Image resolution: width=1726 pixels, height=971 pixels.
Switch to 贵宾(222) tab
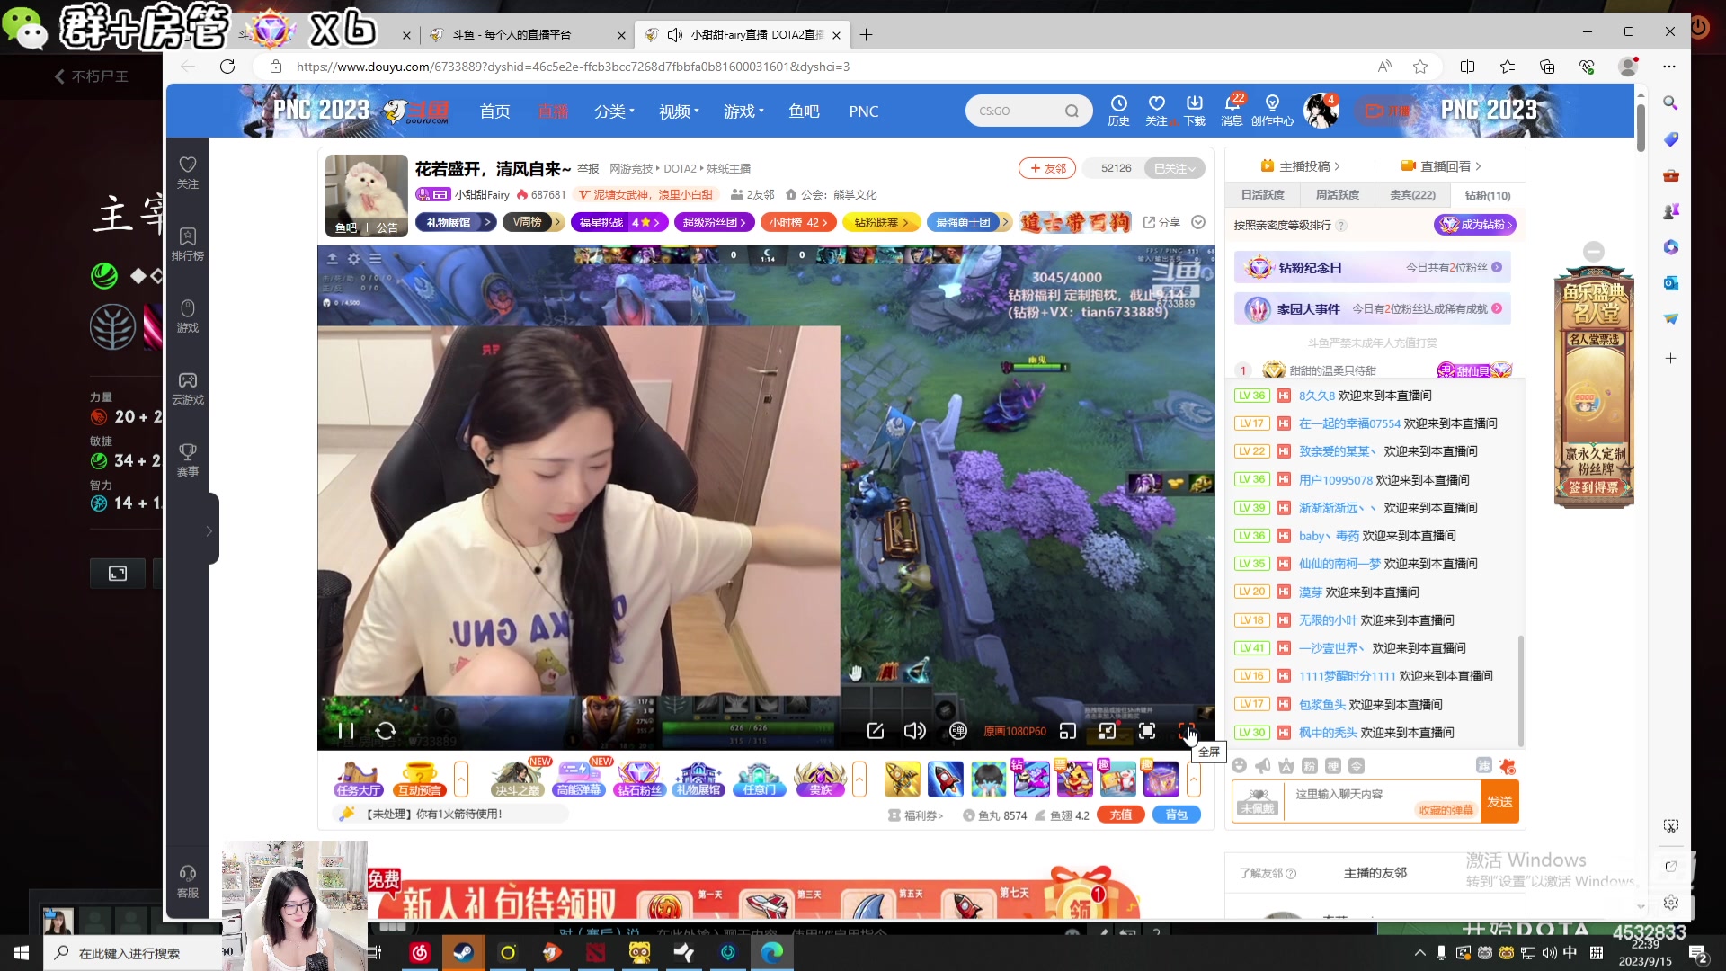(x=1412, y=195)
